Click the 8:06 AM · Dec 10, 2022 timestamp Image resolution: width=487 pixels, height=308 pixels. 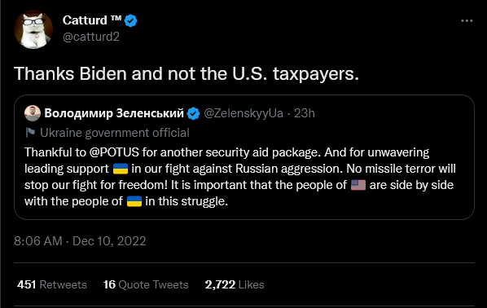coord(80,241)
